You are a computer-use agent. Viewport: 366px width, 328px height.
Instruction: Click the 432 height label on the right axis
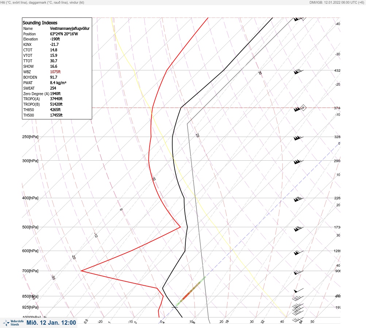click(337, 70)
